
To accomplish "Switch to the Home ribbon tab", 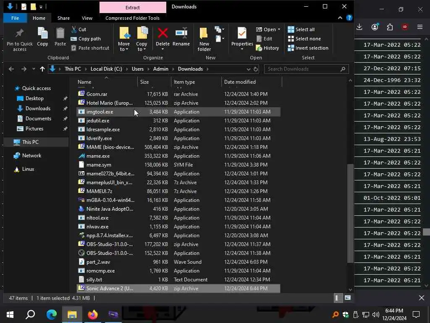I will [39, 18].
